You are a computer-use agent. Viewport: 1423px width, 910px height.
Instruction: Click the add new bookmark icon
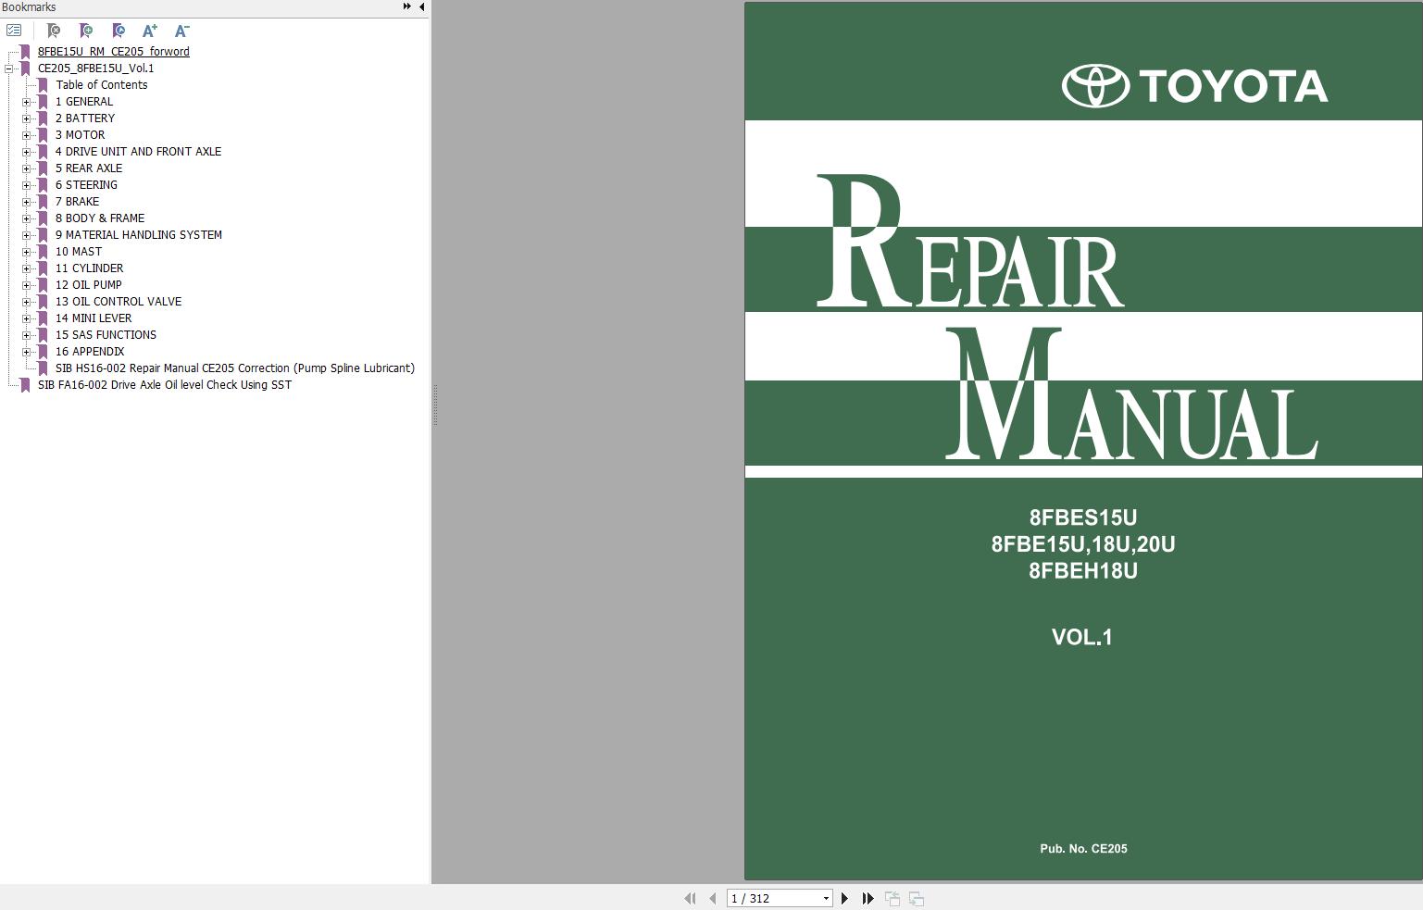click(86, 31)
